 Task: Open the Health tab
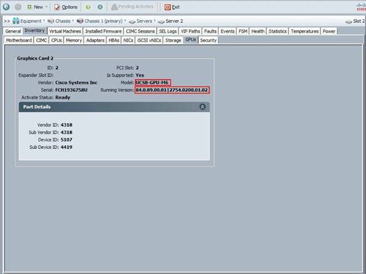click(x=258, y=31)
